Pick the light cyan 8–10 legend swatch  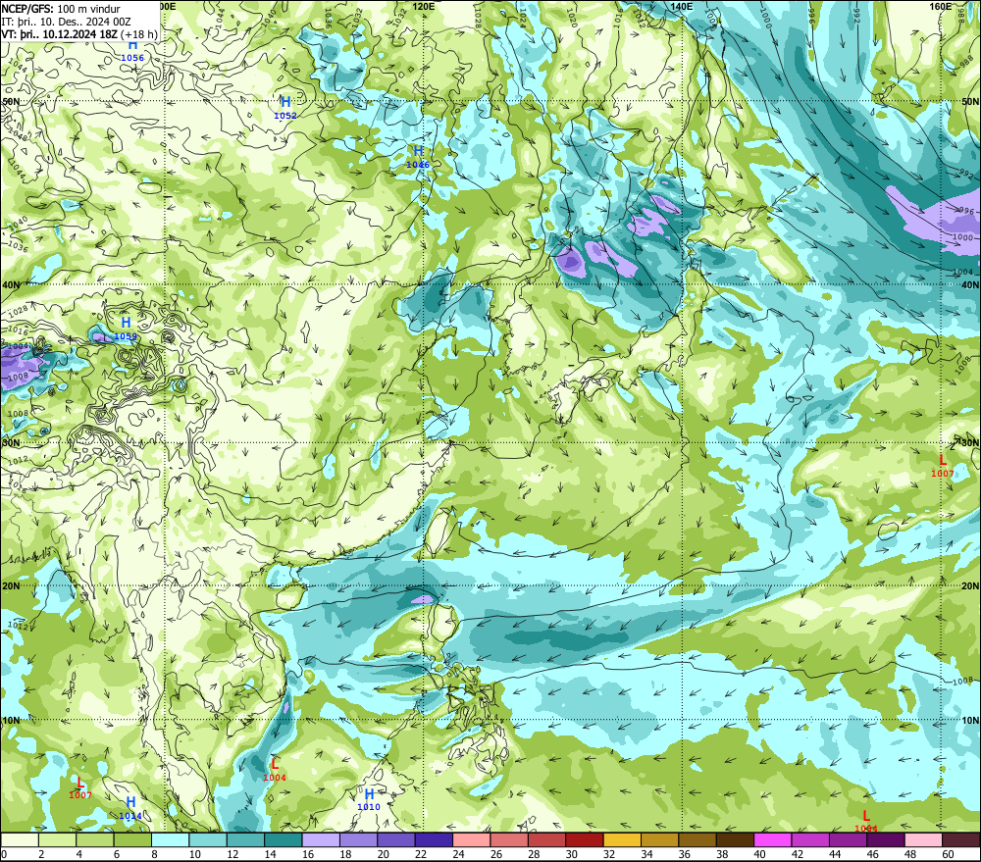170,839
